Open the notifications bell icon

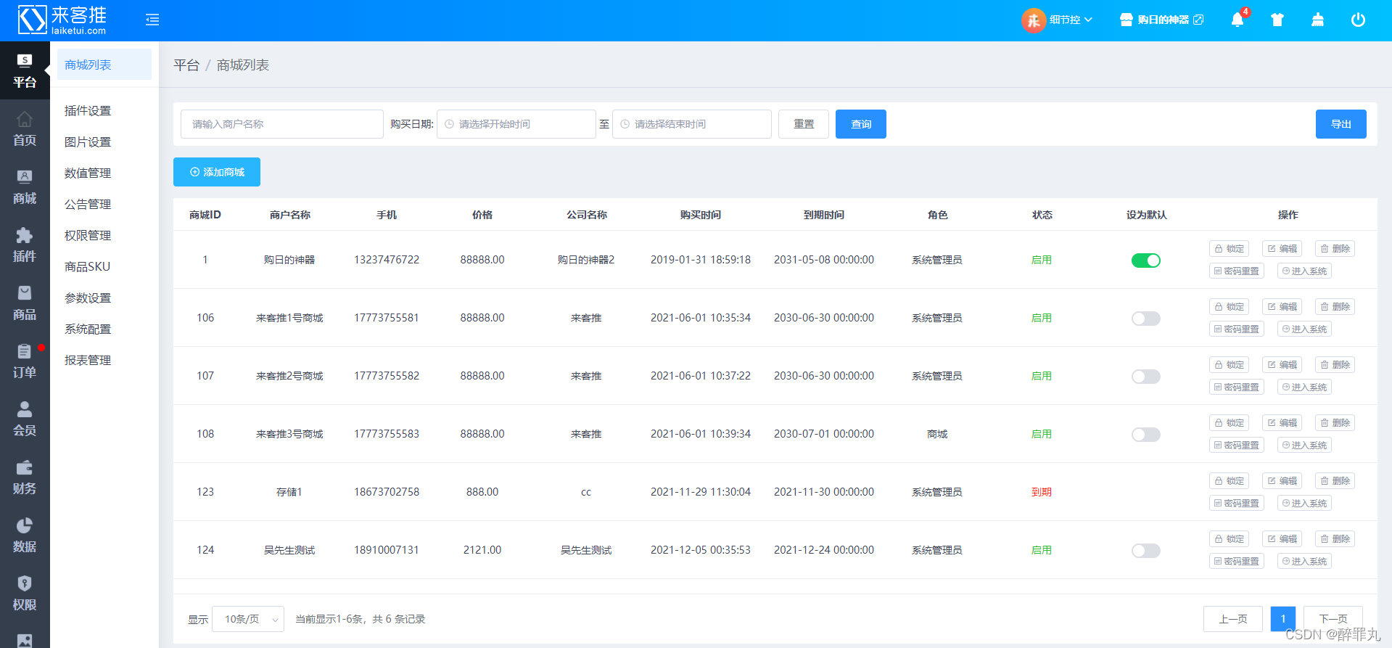click(x=1237, y=20)
